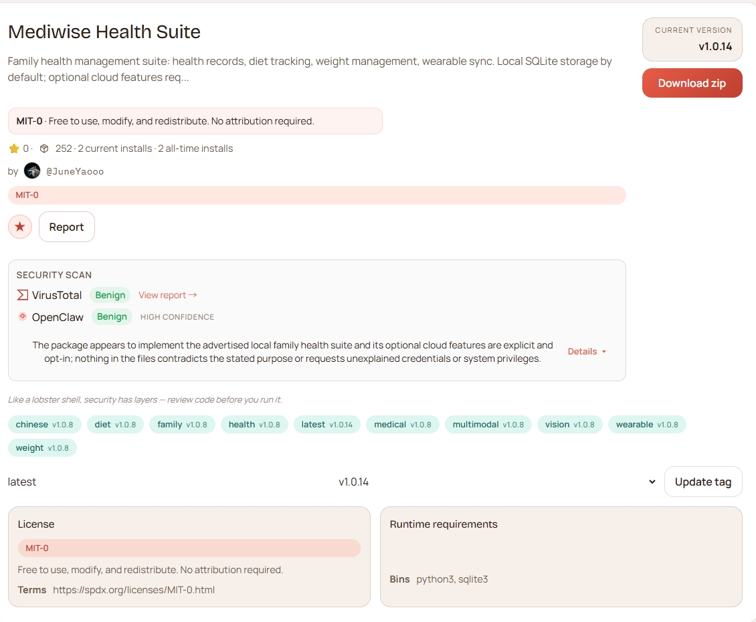Click the red star favorite button
This screenshot has height=622, width=756.
coord(20,227)
